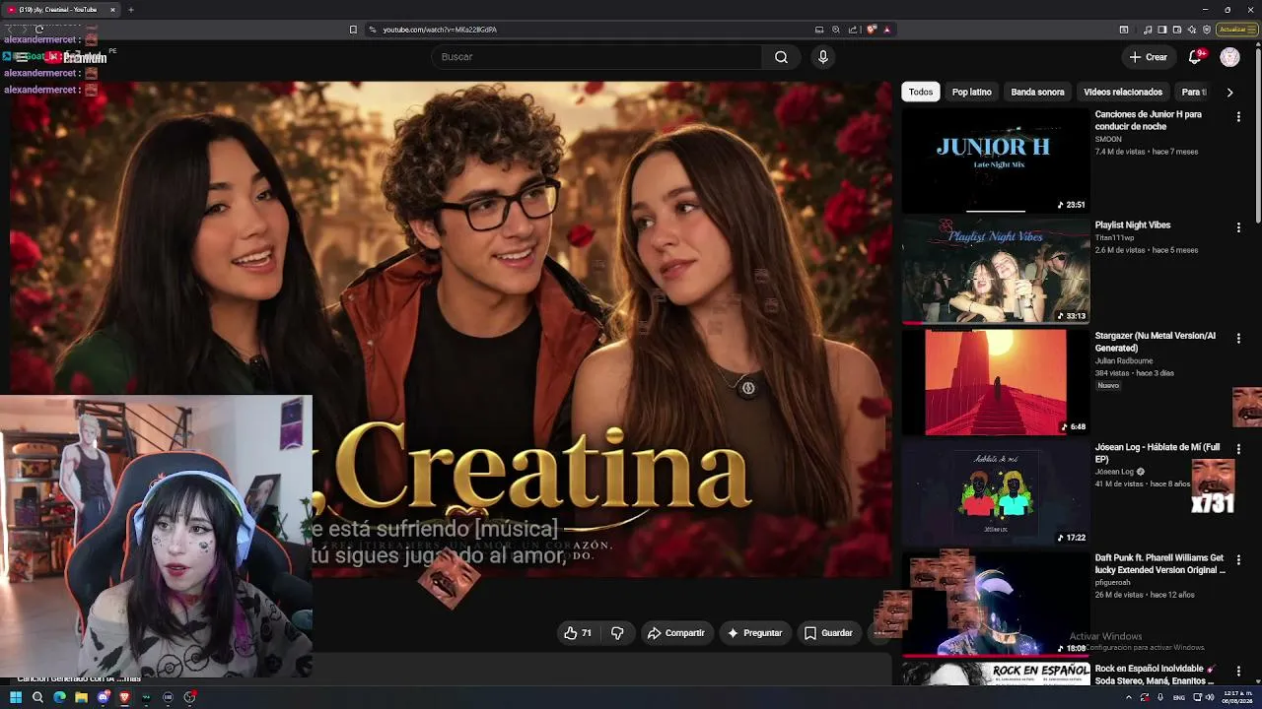Image resolution: width=1262 pixels, height=709 pixels.
Task: Open a new browser tab
Action: [x=130, y=10]
